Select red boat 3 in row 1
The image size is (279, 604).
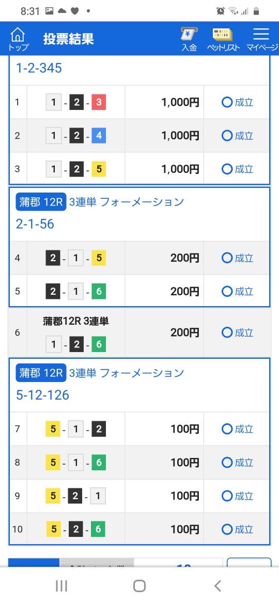point(99,102)
